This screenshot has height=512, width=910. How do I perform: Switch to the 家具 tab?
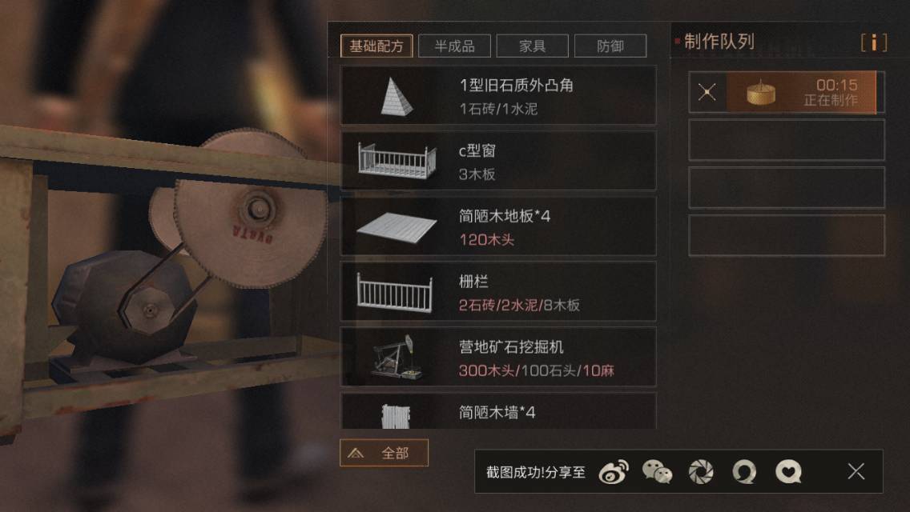point(532,46)
